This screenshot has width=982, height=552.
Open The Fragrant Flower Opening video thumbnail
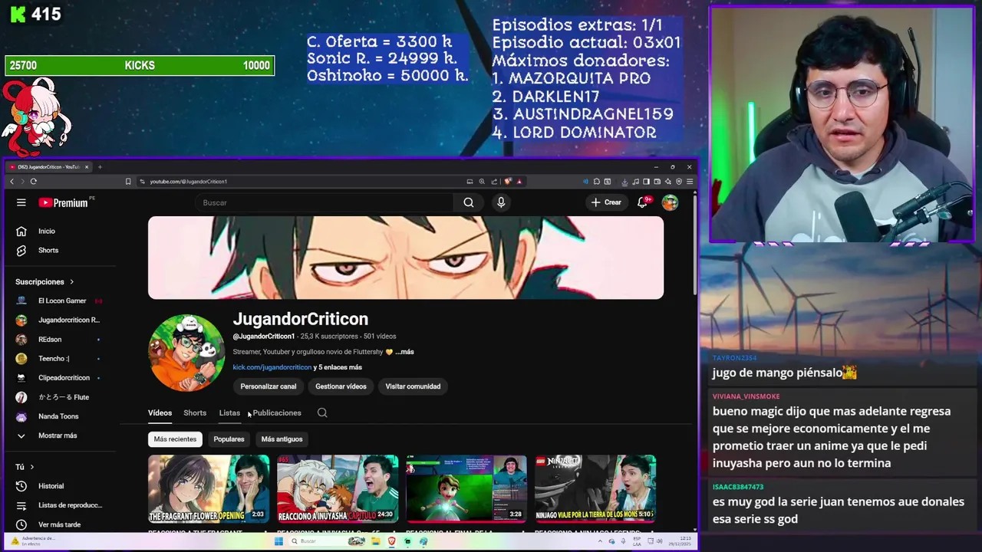(209, 489)
